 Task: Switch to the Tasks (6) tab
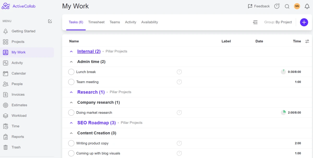[x=76, y=22]
